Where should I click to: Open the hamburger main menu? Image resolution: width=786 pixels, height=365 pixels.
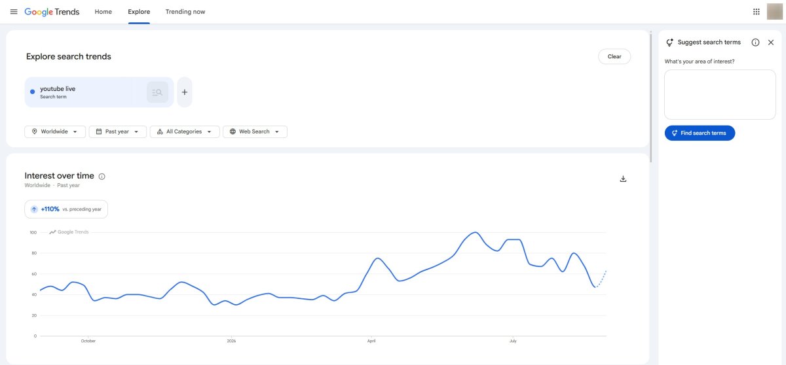click(14, 12)
